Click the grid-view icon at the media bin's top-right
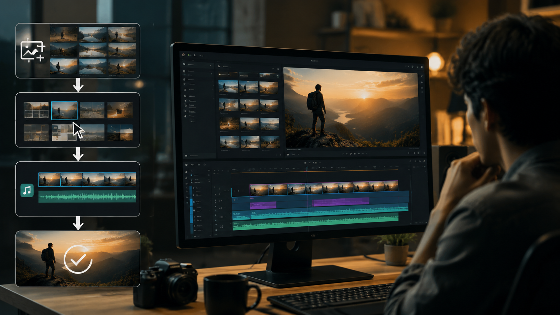Image resolution: width=560 pixels, height=315 pixels. tap(278, 69)
